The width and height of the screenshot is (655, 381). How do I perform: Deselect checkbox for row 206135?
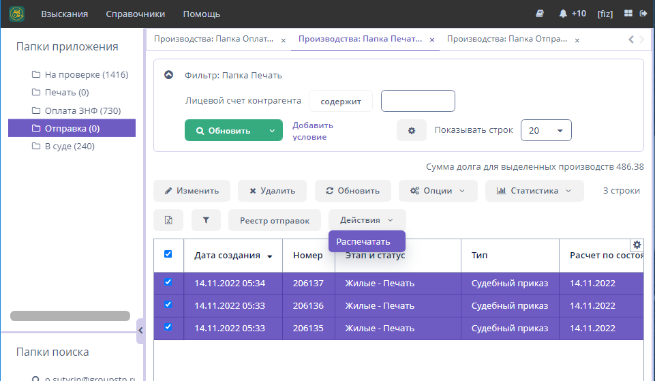click(x=168, y=327)
